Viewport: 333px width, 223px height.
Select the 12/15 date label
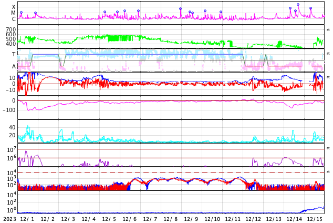click(315, 219)
